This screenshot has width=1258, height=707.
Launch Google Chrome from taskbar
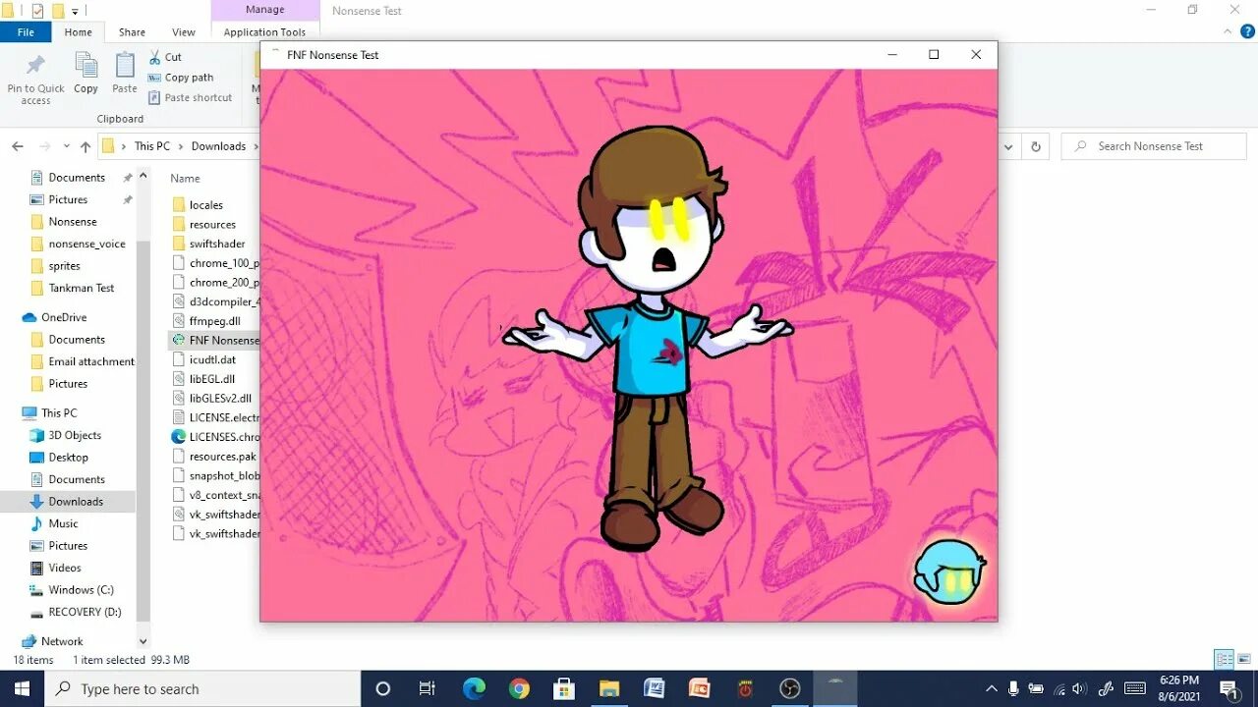point(519,688)
